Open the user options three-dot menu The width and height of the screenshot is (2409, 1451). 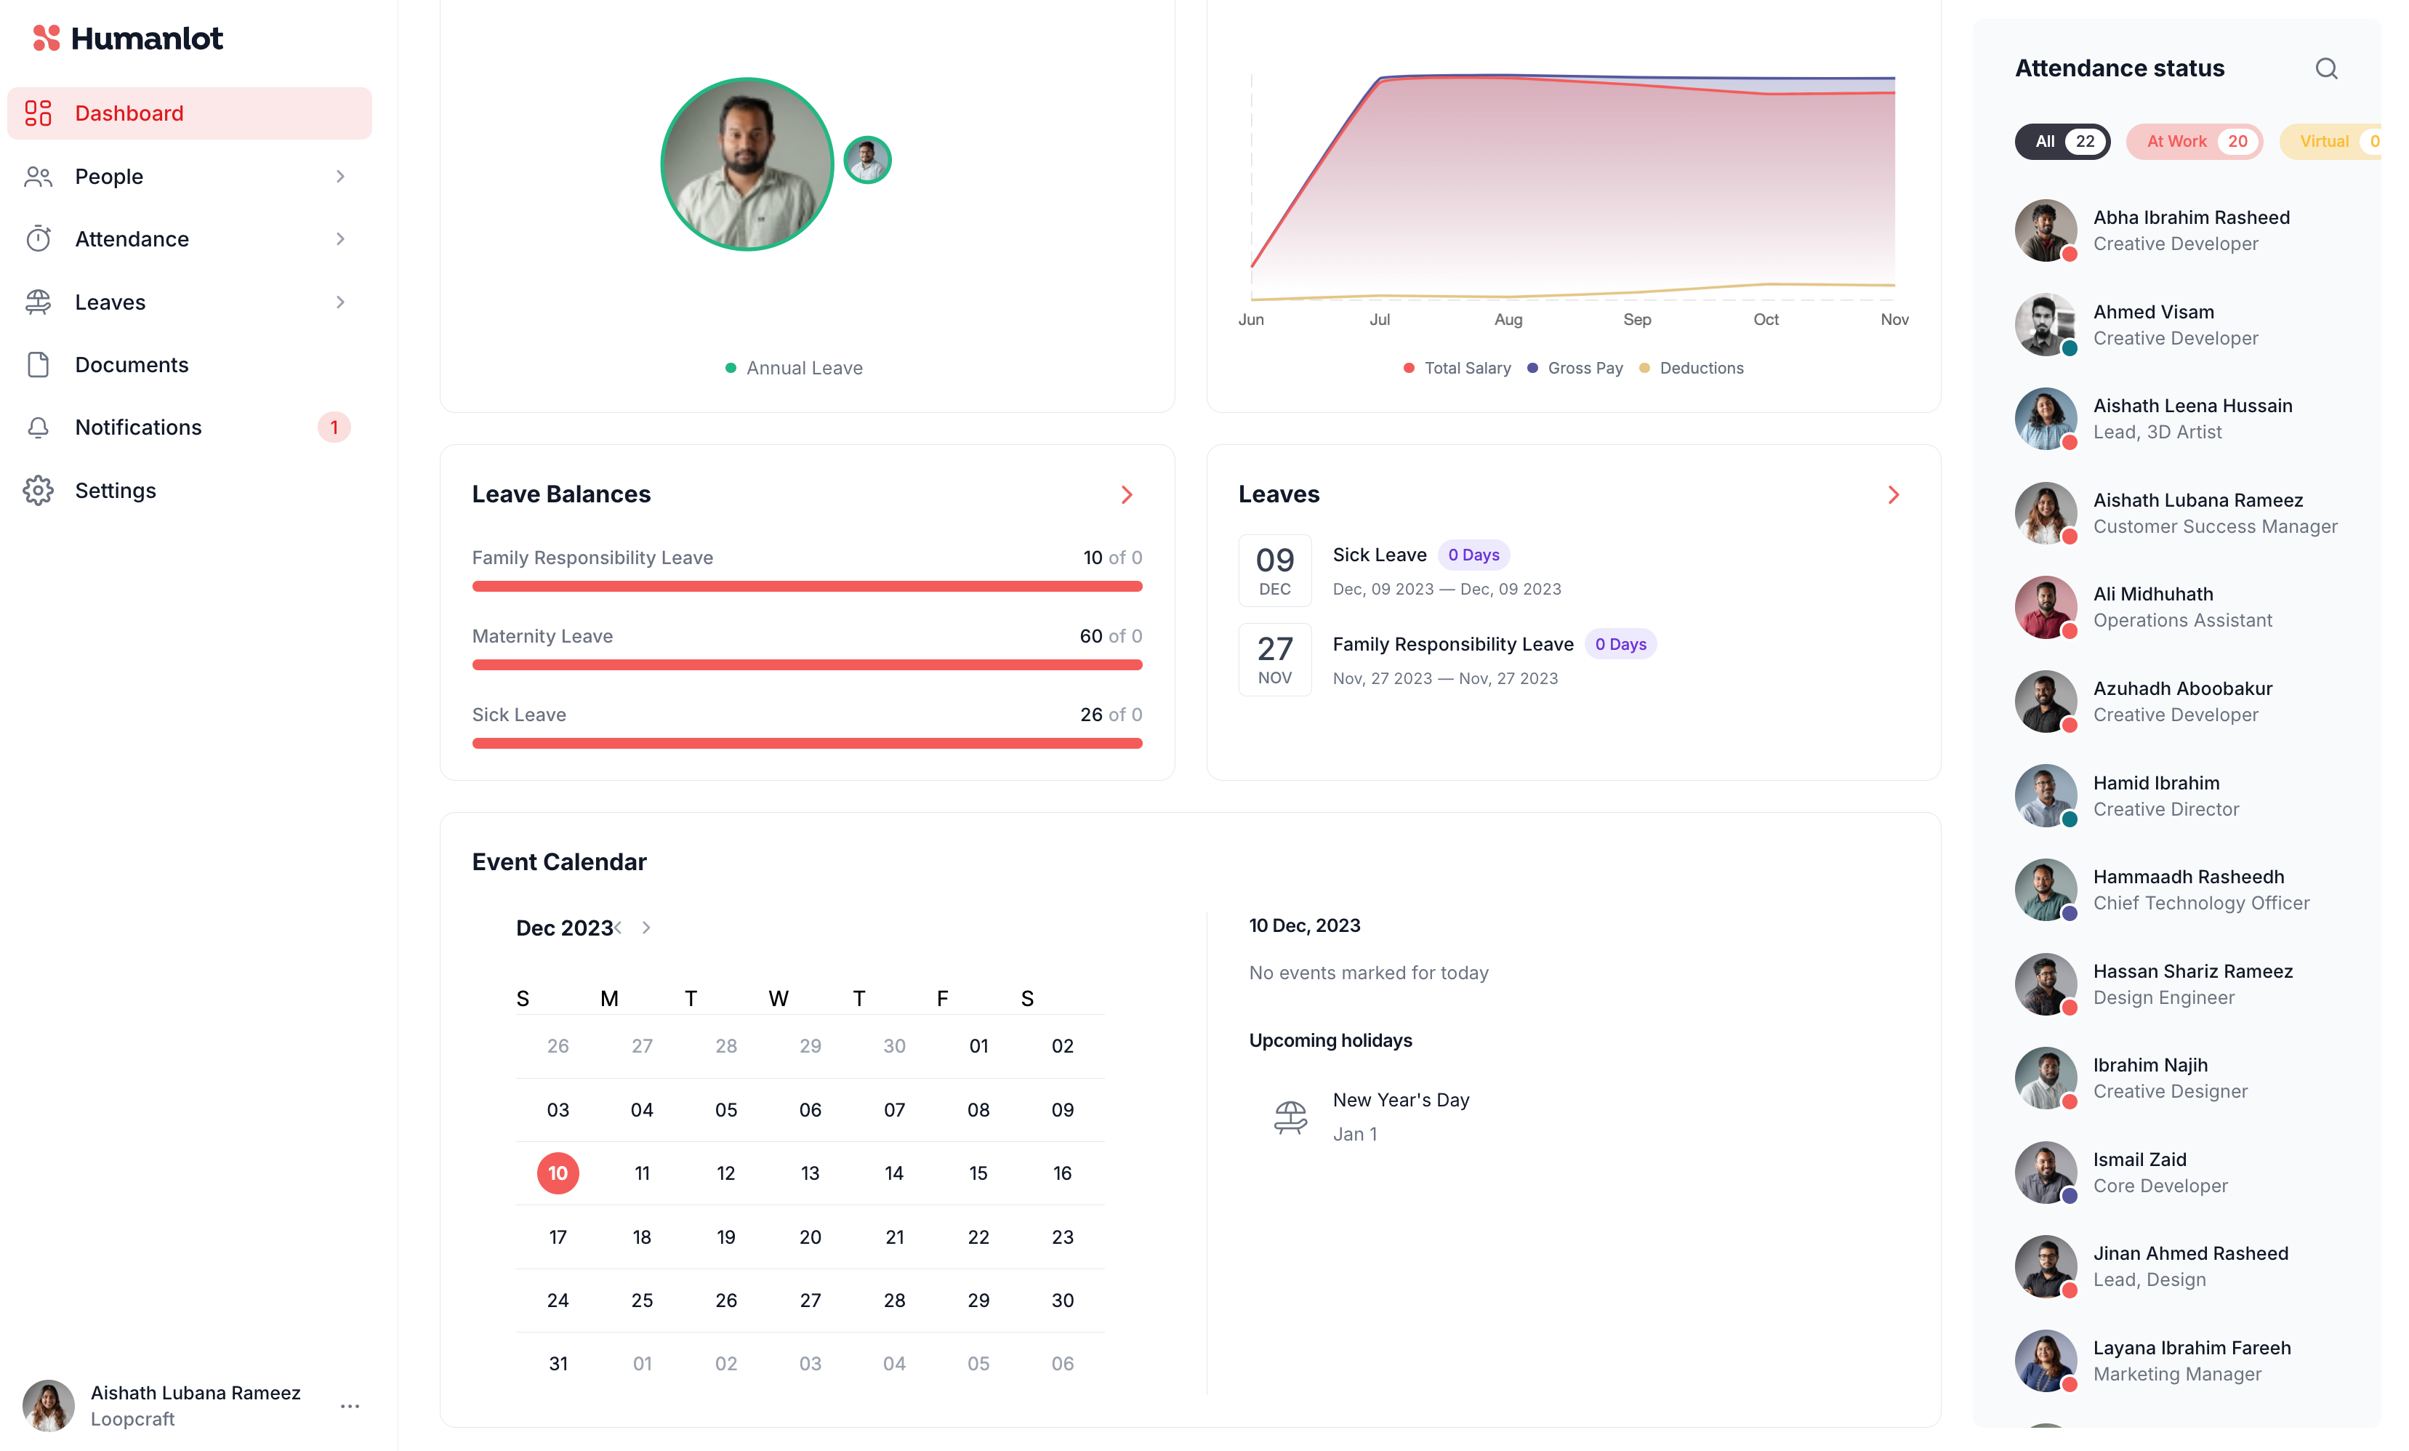pos(350,1406)
